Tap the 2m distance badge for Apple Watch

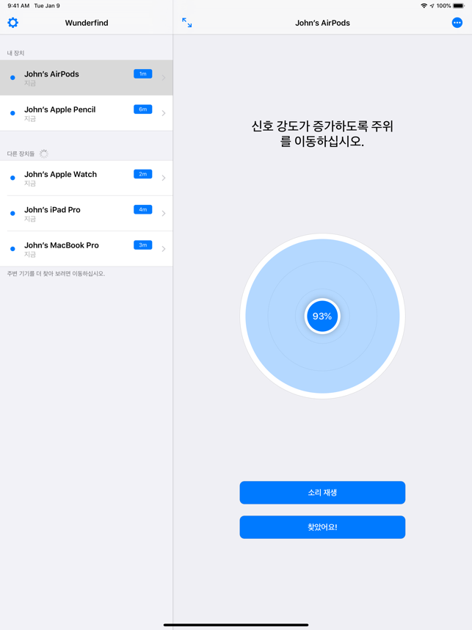point(143,174)
